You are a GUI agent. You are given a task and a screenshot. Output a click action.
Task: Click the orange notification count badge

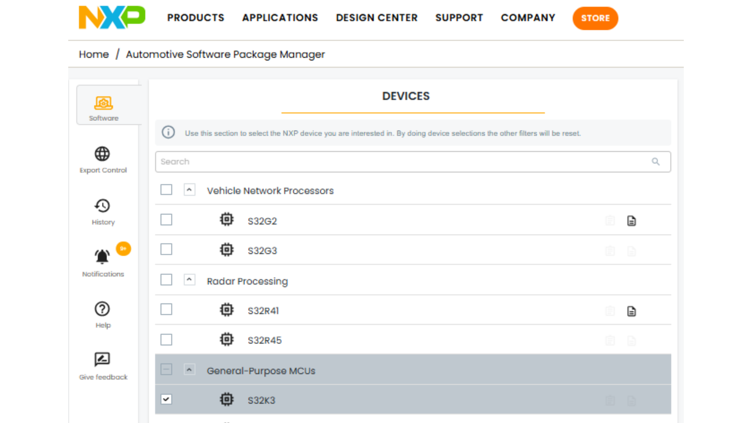[x=123, y=249]
